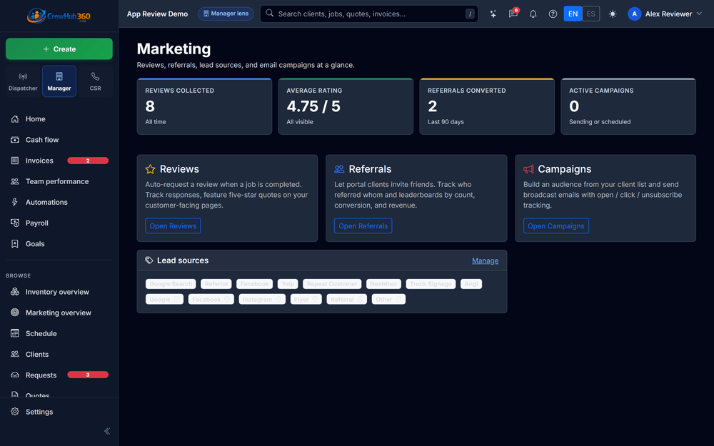Click the Campaigns megaphone icon

pyautogui.click(x=528, y=169)
